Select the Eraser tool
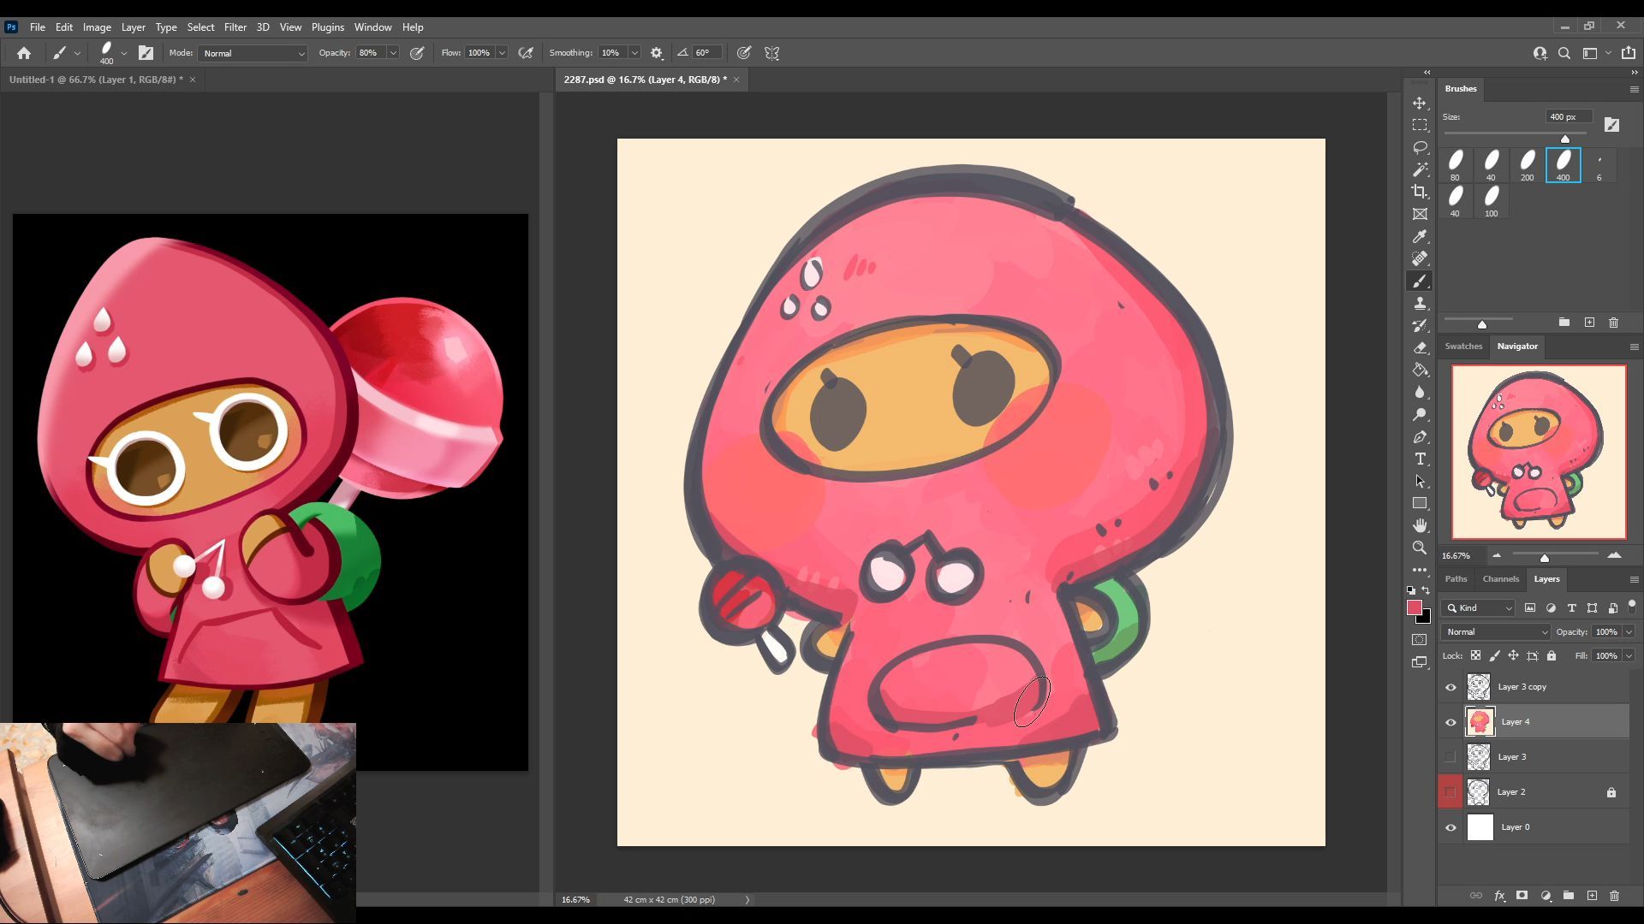This screenshot has height=924, width=1644. pos(1420,347)
